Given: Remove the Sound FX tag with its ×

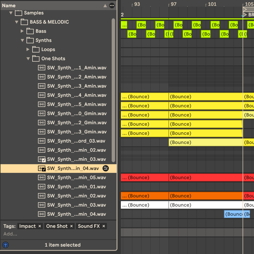Looking at the screenshot, I should pyautogui.click(x=104, y=226).
